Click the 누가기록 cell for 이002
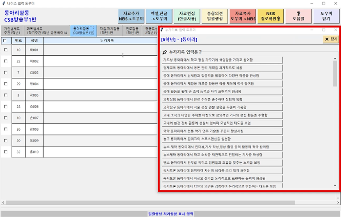 coord(100,61)
